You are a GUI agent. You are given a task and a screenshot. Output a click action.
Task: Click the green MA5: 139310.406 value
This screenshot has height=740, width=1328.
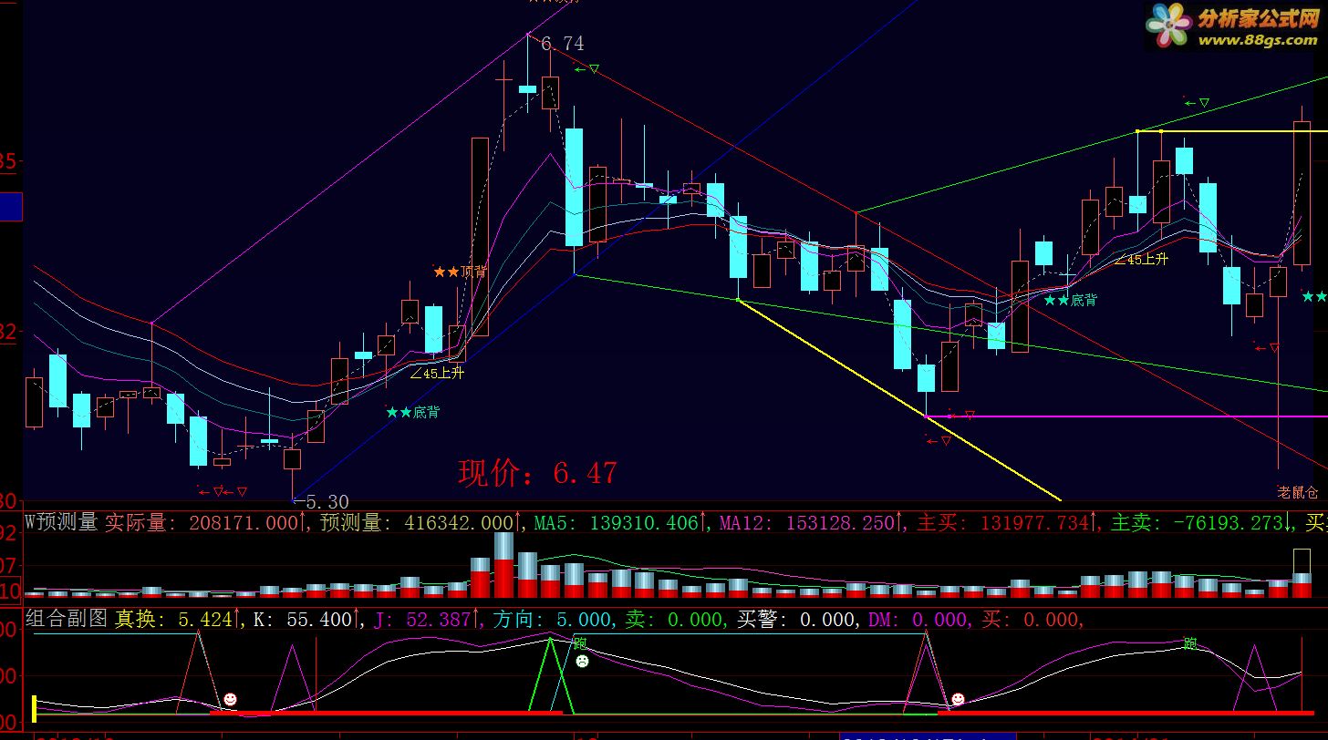(622, 522)
